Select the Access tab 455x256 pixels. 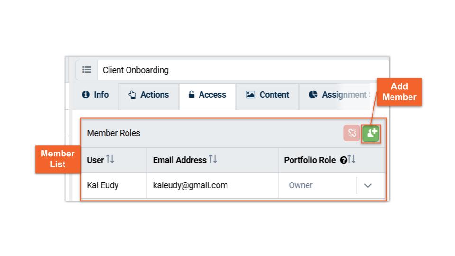pyautogui.click(x=207, y=95)
